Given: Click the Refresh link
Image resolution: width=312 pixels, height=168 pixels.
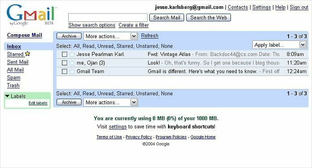Looking at the screenshot, I should tap(150, 36).
